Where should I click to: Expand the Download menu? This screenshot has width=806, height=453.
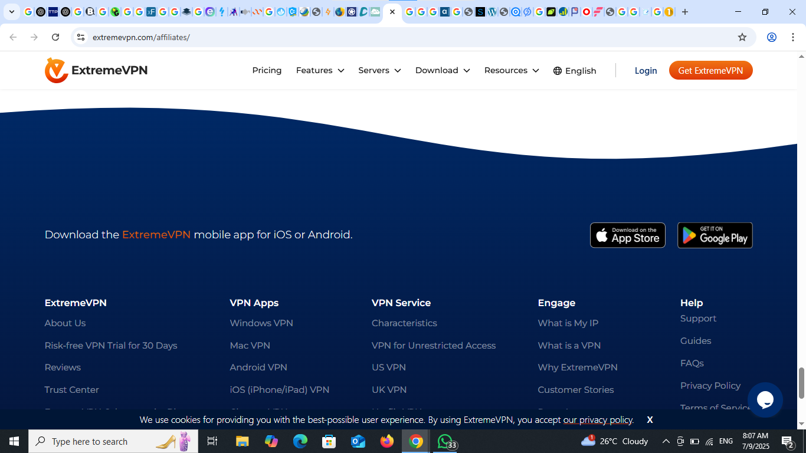pos(443,70)
